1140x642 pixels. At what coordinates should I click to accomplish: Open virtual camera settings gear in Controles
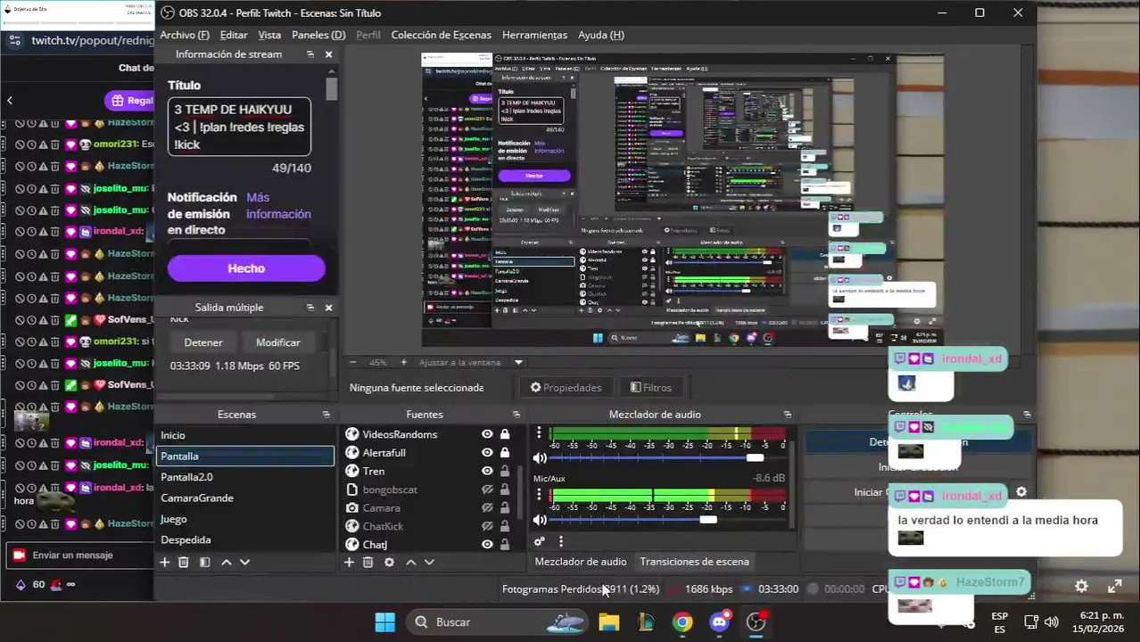tap(1021, 492)
